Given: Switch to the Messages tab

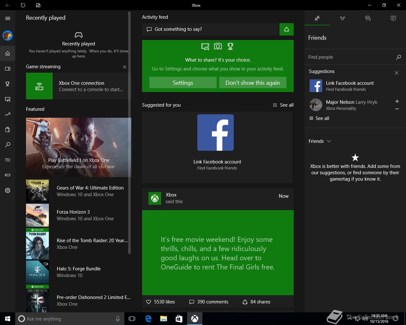Looking at the screenshot, I should [x=368, y=18].
